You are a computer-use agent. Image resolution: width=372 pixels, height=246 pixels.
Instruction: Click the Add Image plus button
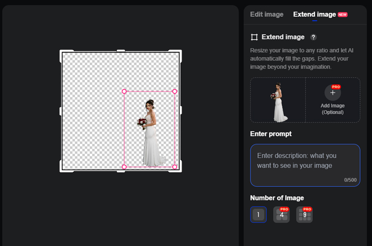[333, 93]
